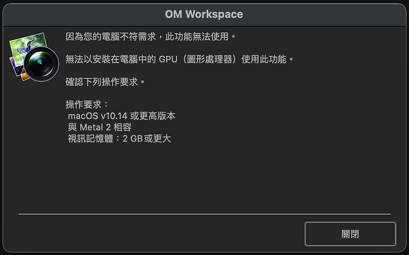Click the macOS v10.14 requirement text
The image size is (409, 255).
pyautogui.click(x=98, y=116)
